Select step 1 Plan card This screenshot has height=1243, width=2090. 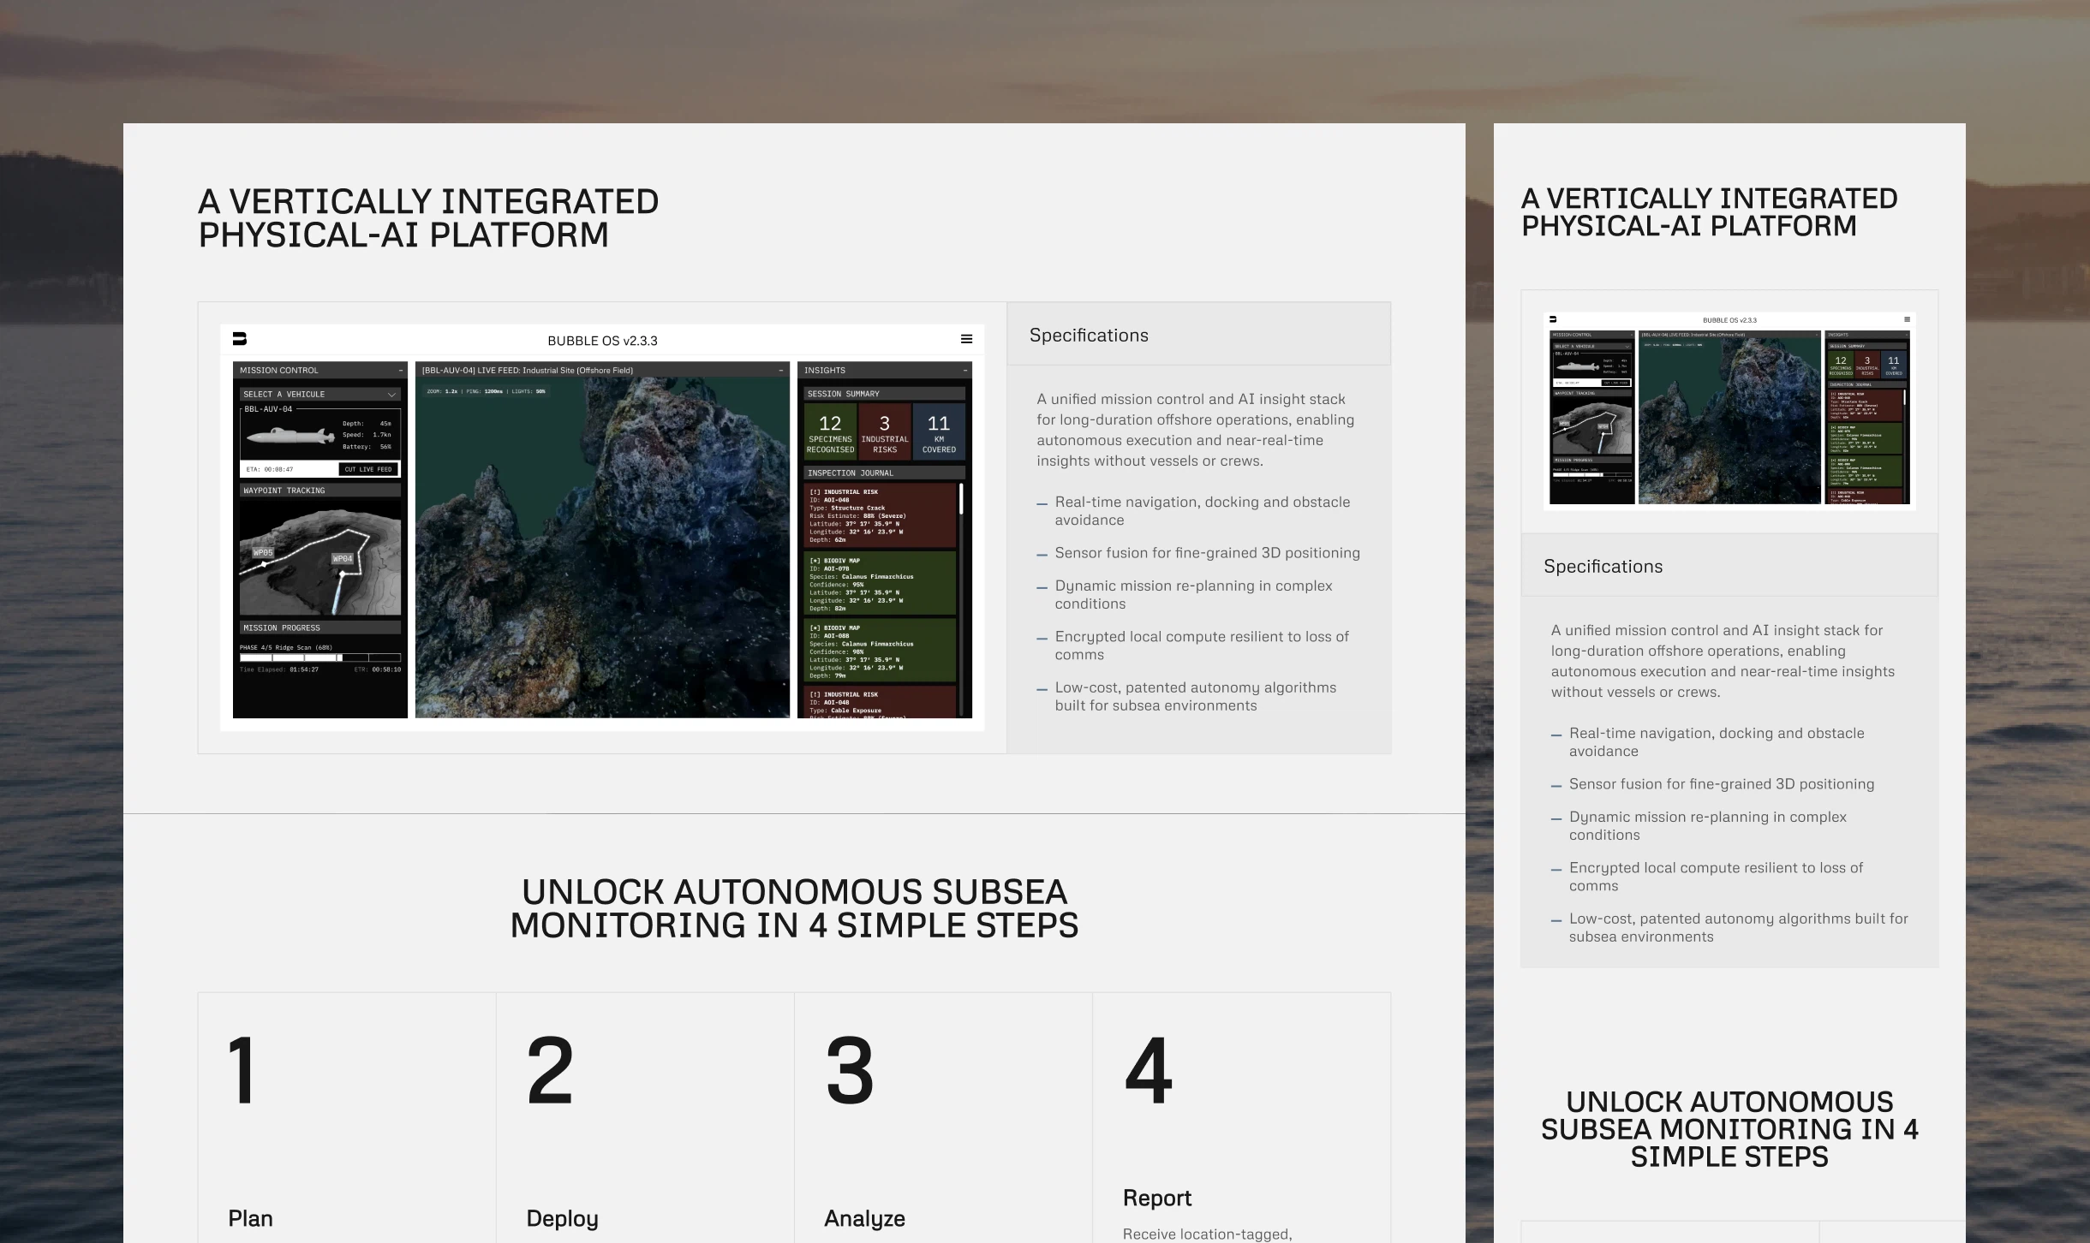pos(347,1117)
